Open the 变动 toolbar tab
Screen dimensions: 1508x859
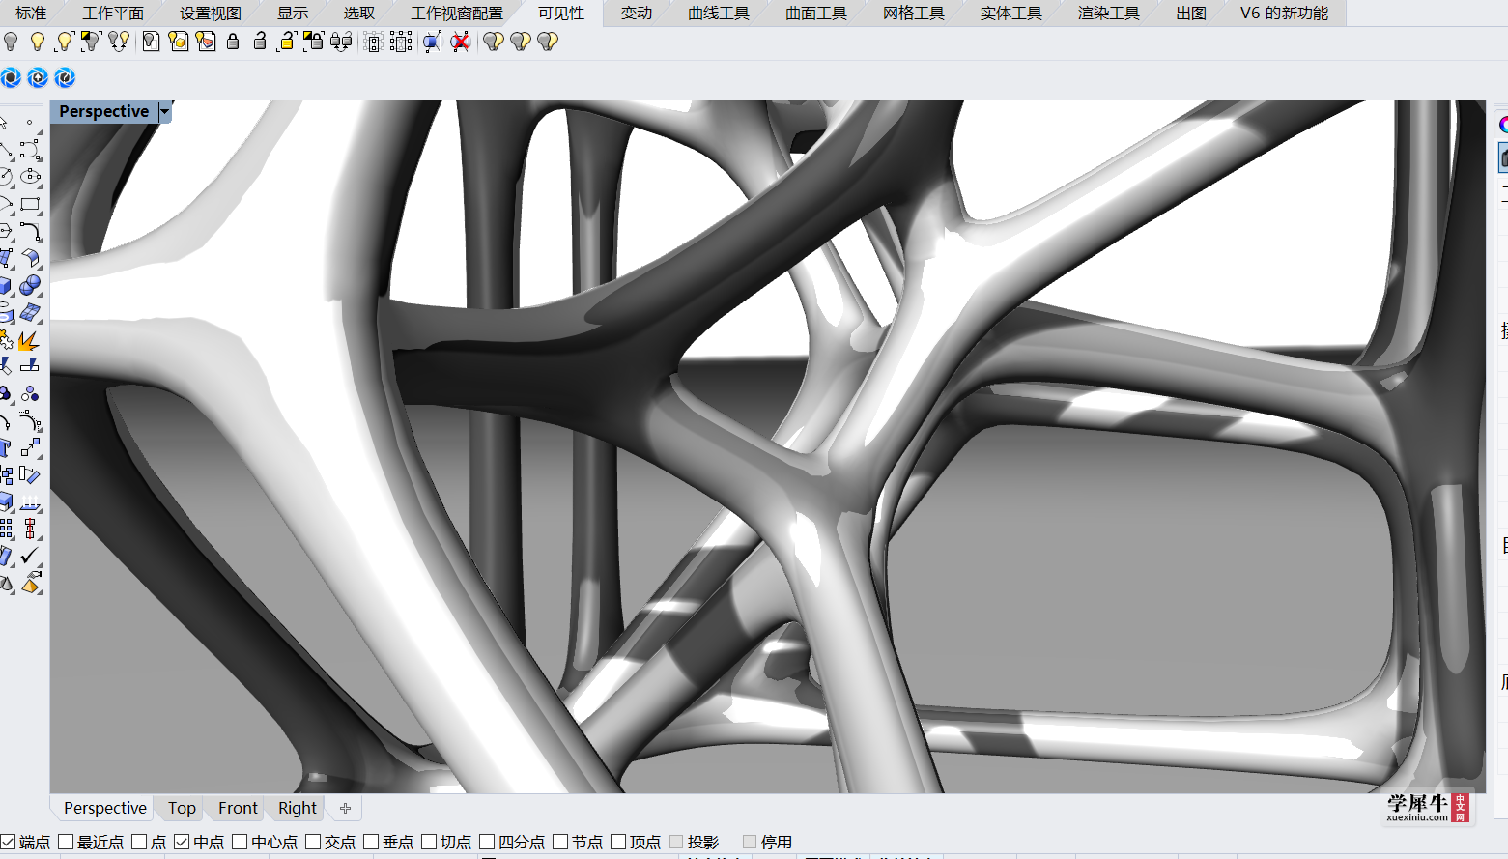[x=637, y=13]
